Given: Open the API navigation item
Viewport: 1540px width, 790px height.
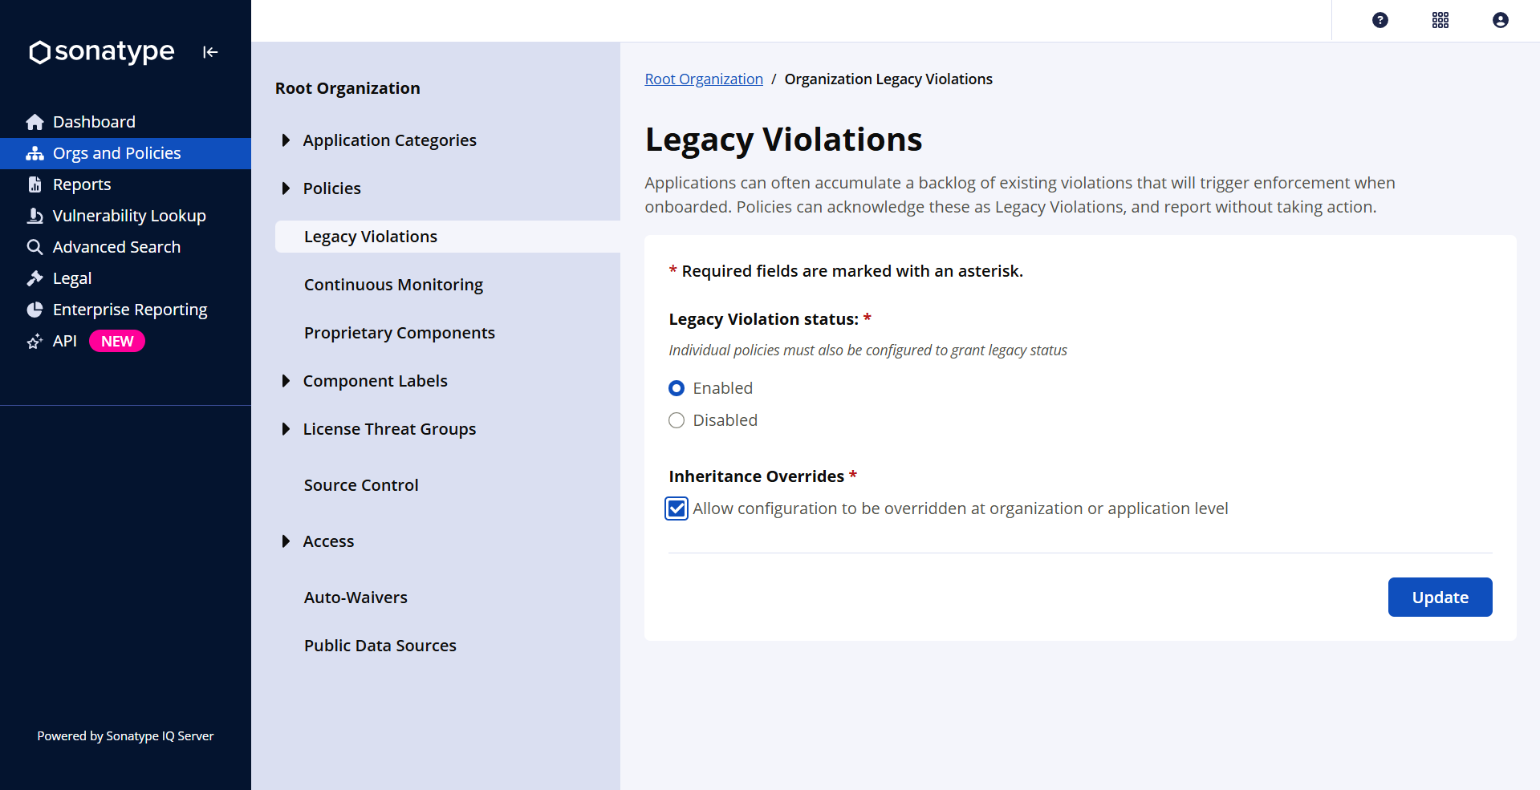Looking at the screenshot, I should (x=125, y=341).
